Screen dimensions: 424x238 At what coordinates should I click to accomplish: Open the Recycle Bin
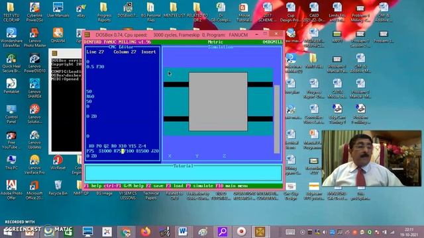point(58,188)
